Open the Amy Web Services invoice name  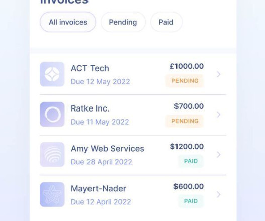tap(108, 149)
